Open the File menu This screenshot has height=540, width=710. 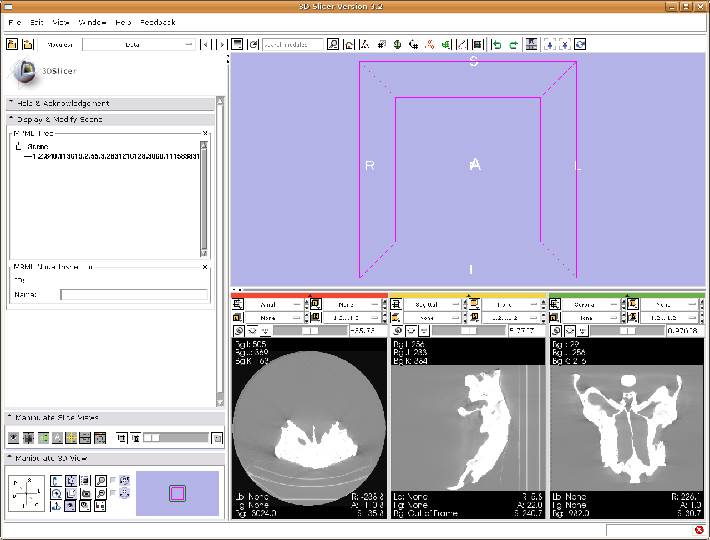coord(15,22)
